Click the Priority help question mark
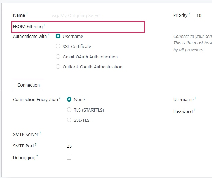 [189, 14]
